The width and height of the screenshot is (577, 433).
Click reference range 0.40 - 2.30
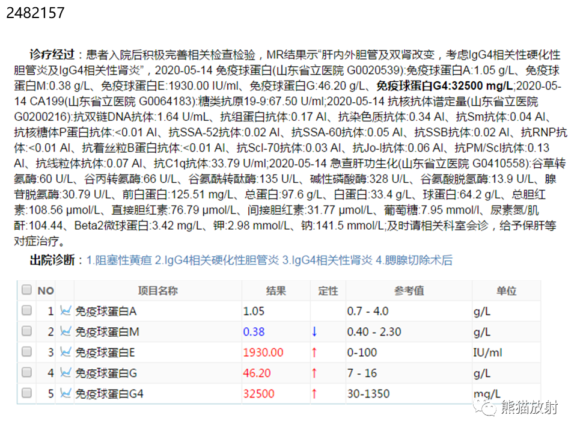pyautogui.click(x=374, y=332)
